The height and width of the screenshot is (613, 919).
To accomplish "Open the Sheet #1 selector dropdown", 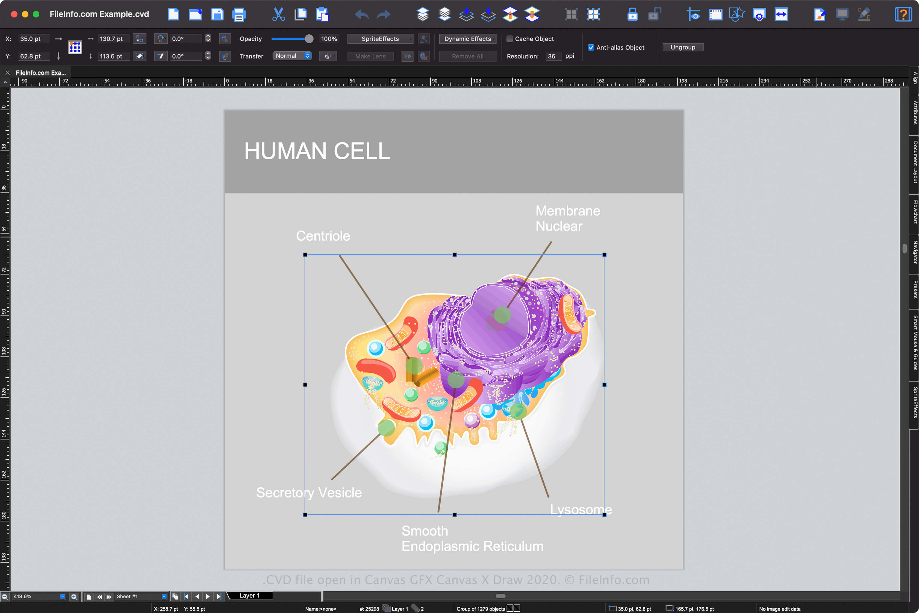I will (x=164, y=597).
